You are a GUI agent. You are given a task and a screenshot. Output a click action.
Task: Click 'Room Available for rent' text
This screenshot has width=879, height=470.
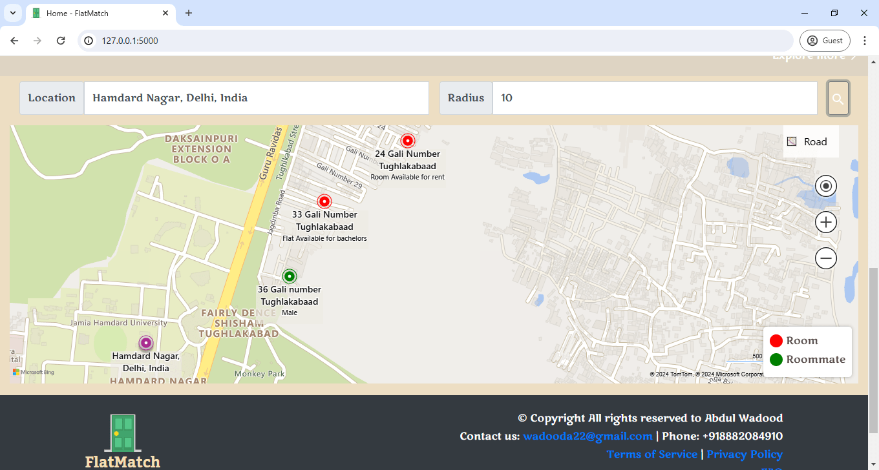pos(408,177)
